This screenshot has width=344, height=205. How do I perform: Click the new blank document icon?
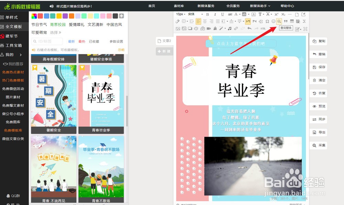point(297,14)
